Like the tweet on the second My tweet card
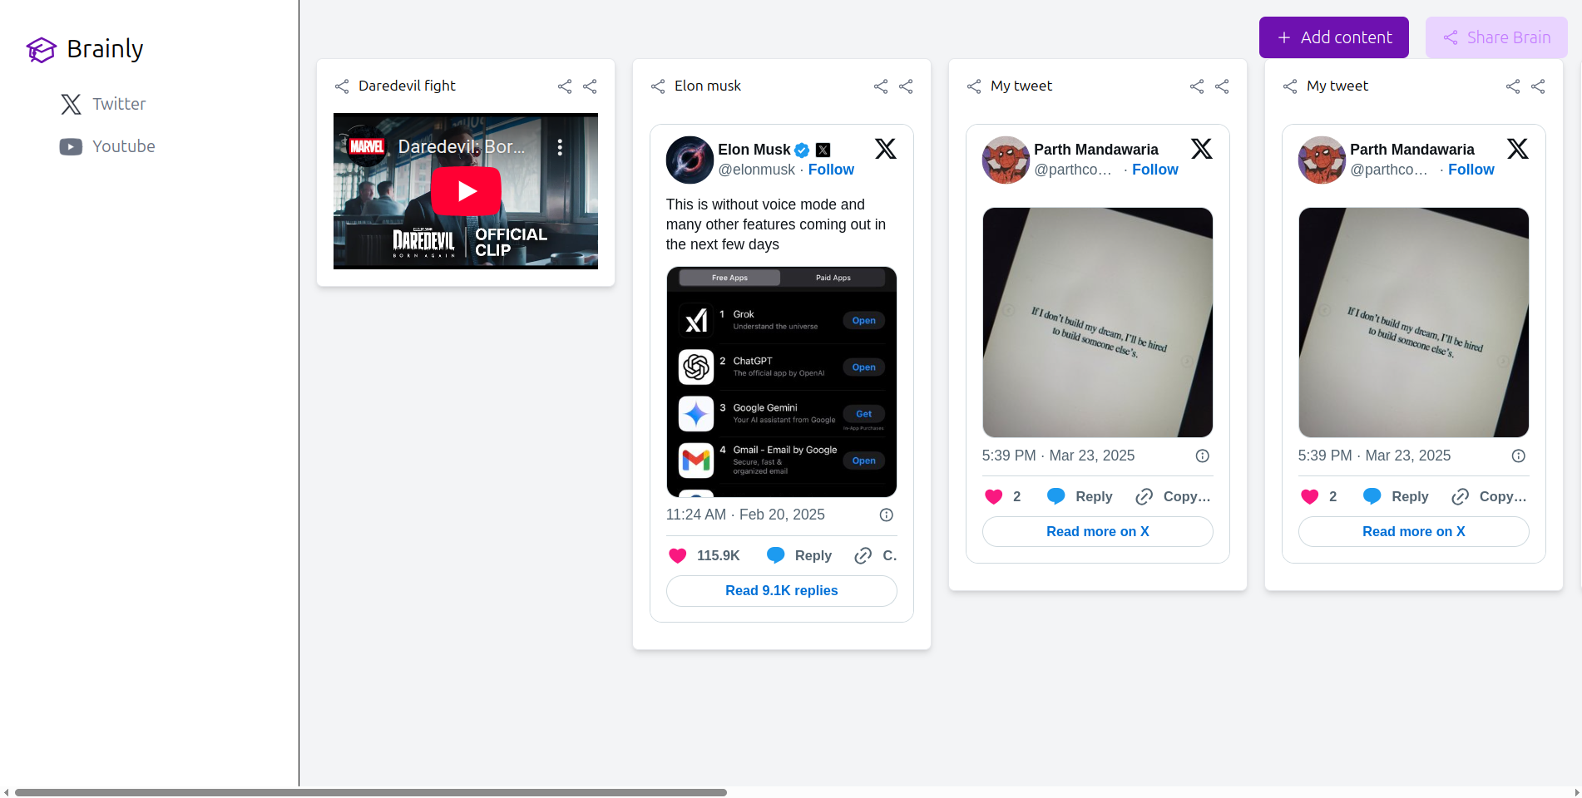Viewport: 1582px width, 798px height. [1318, 496]
